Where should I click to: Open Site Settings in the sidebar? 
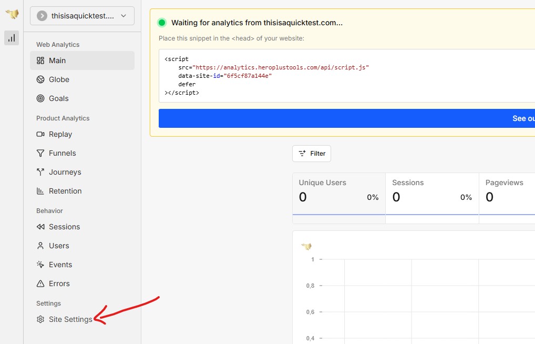[x=70, y=319]
